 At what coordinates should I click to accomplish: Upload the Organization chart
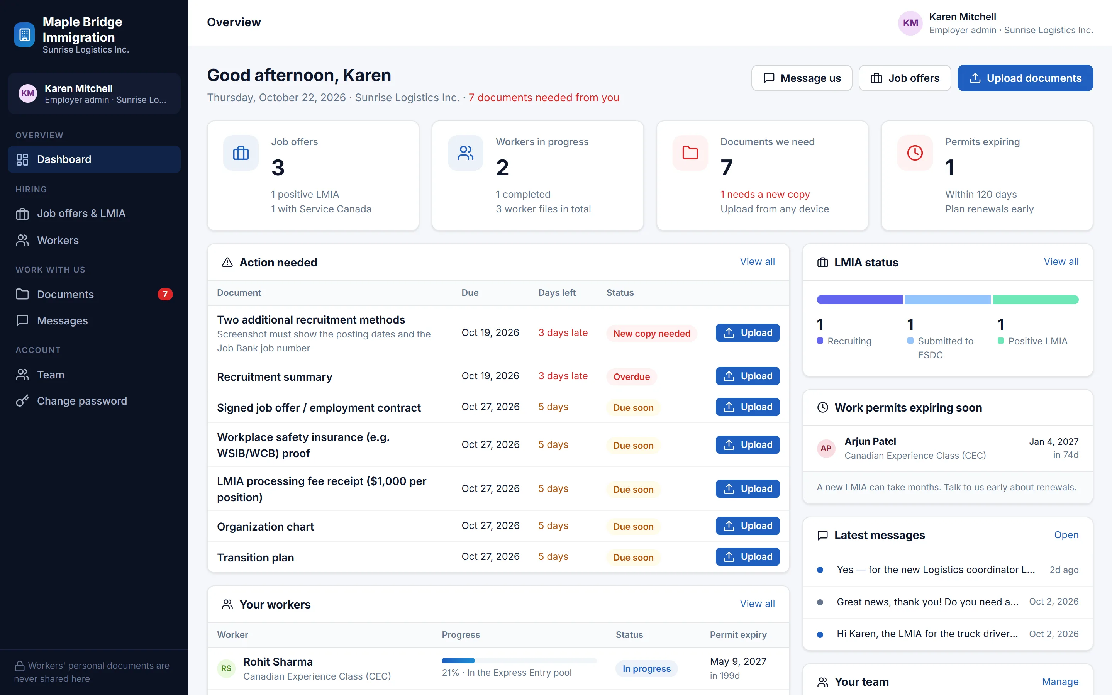[x=748, y=526]
